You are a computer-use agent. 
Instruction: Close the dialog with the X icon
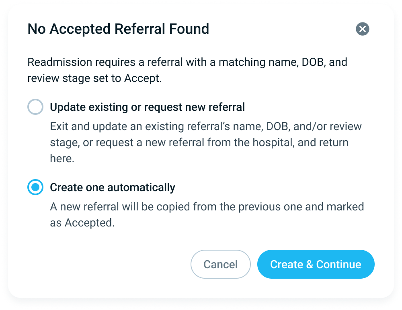[362, 29]
